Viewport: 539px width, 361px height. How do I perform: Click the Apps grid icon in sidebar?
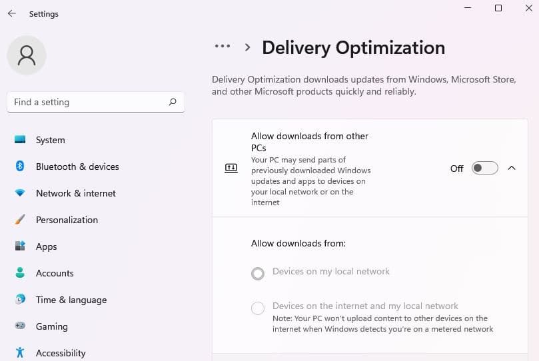pos(20,246)
